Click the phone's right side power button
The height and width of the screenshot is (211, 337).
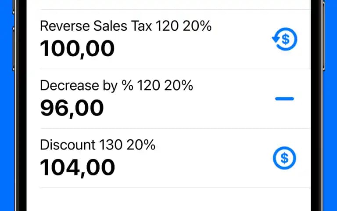(x=324, y=36)
